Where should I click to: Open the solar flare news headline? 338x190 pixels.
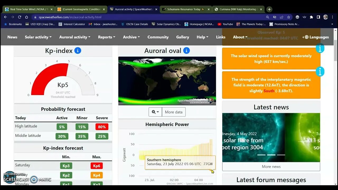243,144
